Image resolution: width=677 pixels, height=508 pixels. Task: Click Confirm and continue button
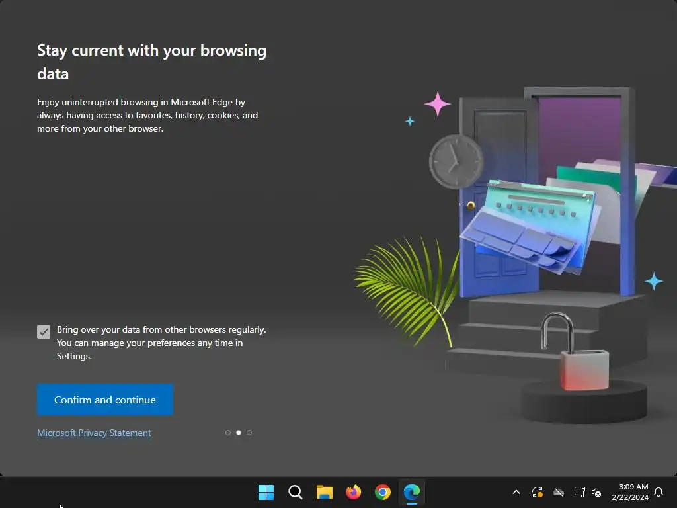tap(105, 400)
